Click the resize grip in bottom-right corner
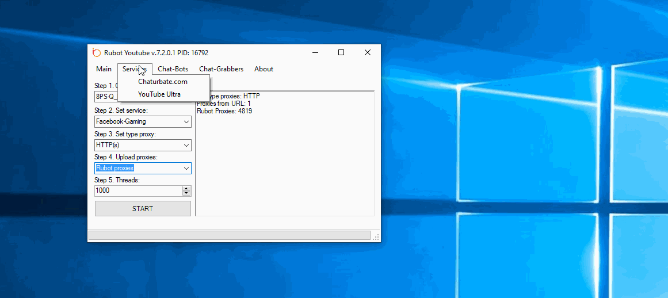 376,237
